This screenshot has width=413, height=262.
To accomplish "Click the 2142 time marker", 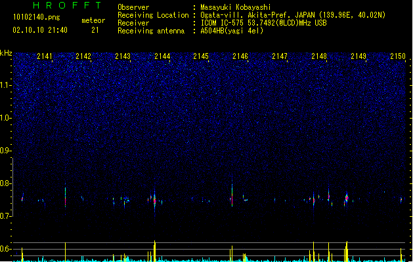I will [83, 56].
